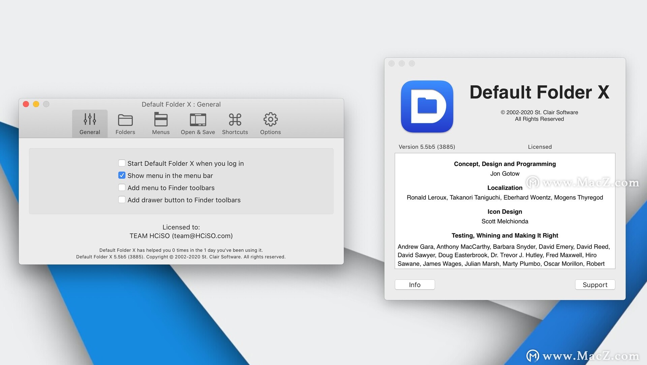Click the Licensed status label
Image resolution: width=647 pixels, height=365 pixels.
[x=540, y=147]
